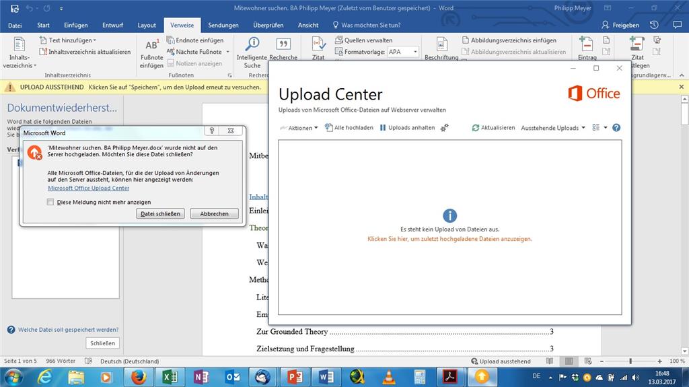This screenshot has width=689, height=387.
Task: Open the Microsoft Office Upload Center link
Action: coord(88,188)
